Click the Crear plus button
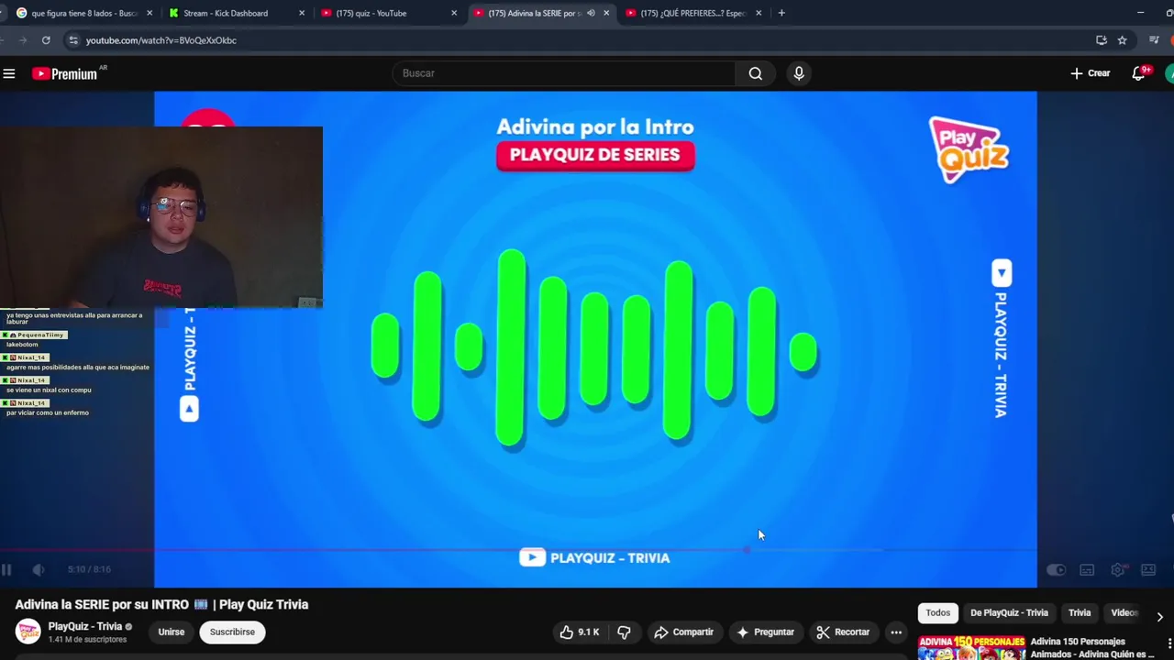 coord(1091,73)
